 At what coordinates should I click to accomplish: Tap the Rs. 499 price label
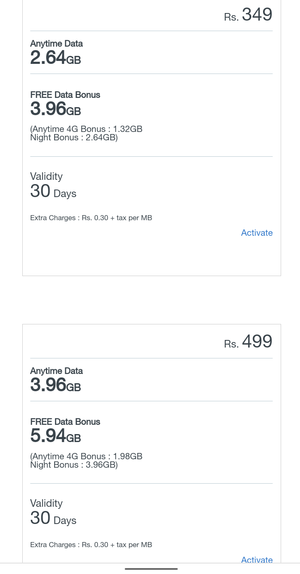coord(248,342)
